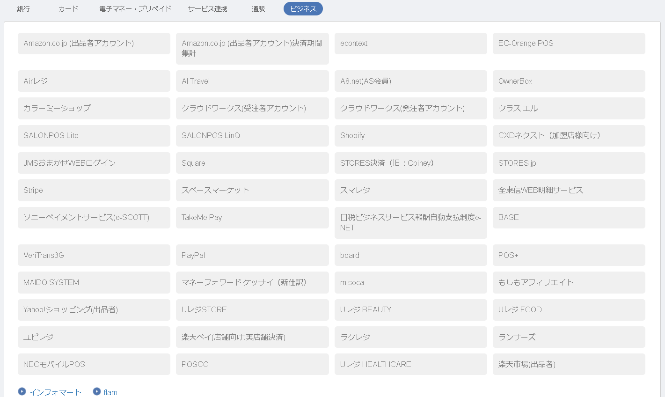
Task: Select the highlighted ビジネス tab
Action: (x=303, y=9)
